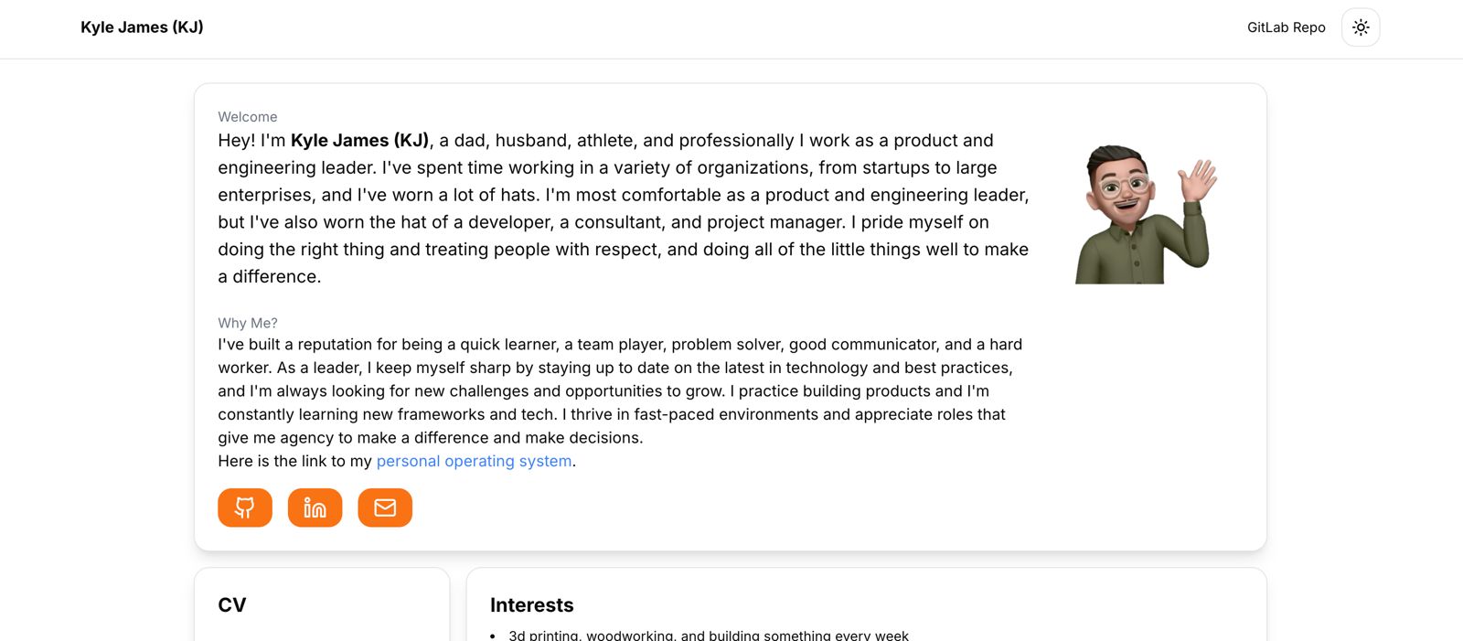This screenshot has height=641, width=1463.
Task: Click the 3d printing interests bullet item
Action: coord(709,635)
